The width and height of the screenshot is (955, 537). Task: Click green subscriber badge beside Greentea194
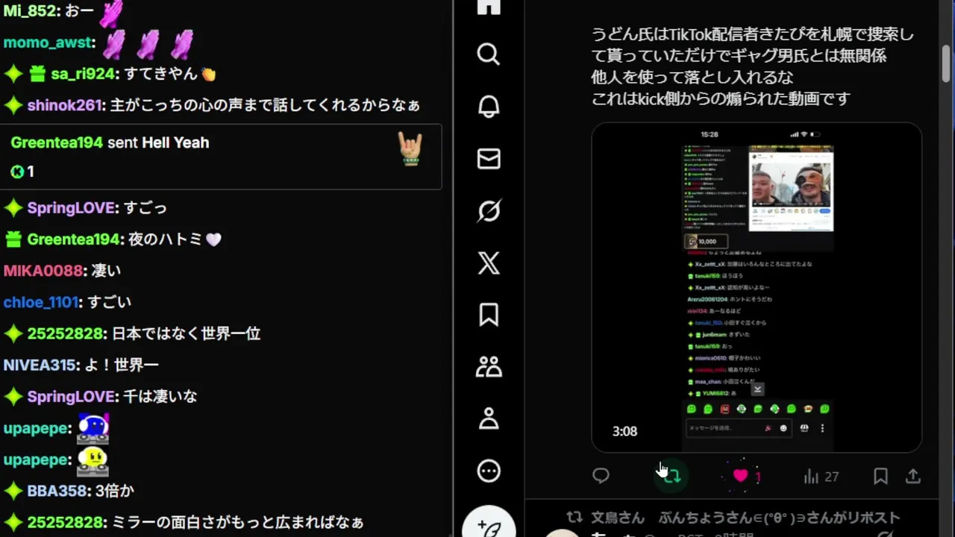coord(13,239)
